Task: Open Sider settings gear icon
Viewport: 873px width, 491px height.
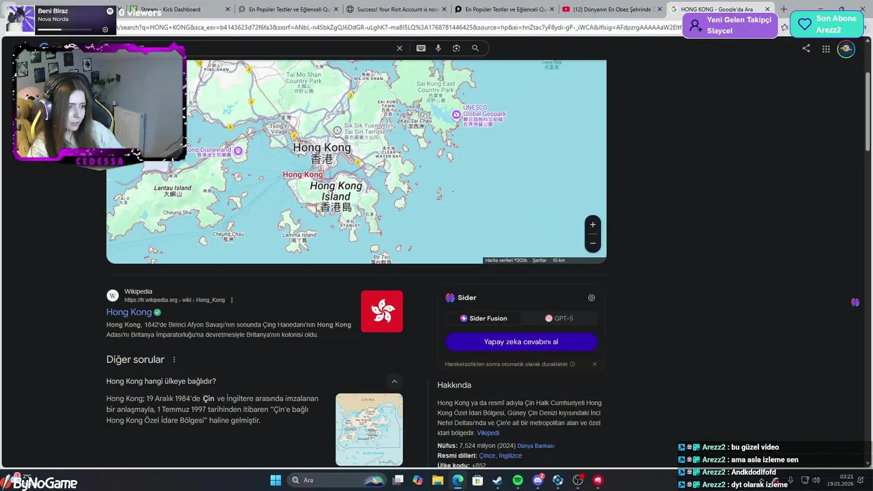Action: tap(591, 298)
